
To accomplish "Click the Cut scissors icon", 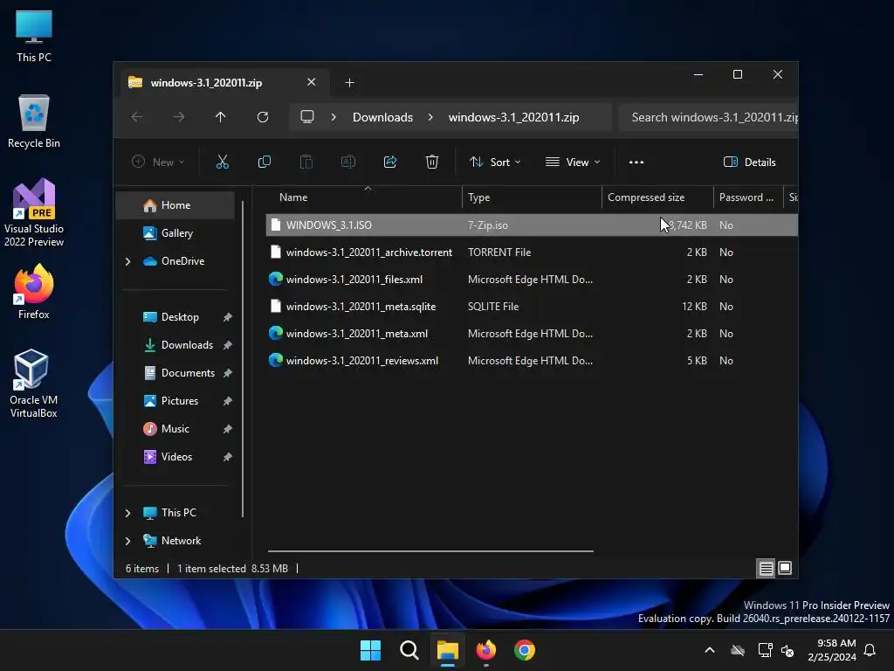I will [223, 162].
